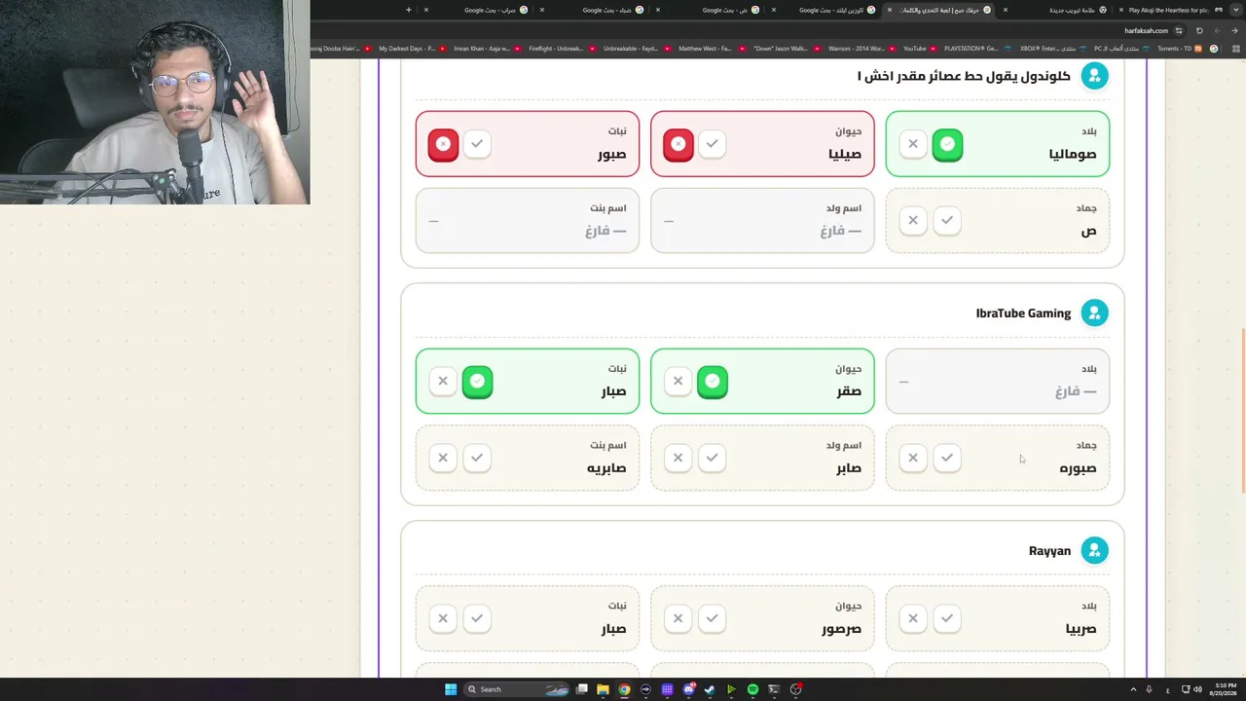The width and height of the screenshot is (1246, 701).
Task: Approve the جماد answer ص with check button
Action: (x=947, y=220)
